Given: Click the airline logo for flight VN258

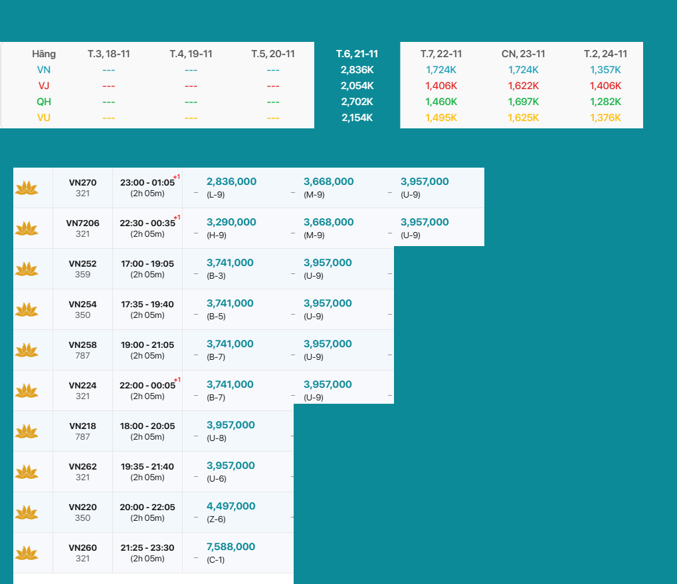Looking at the screenshot, I should [27, 351].
